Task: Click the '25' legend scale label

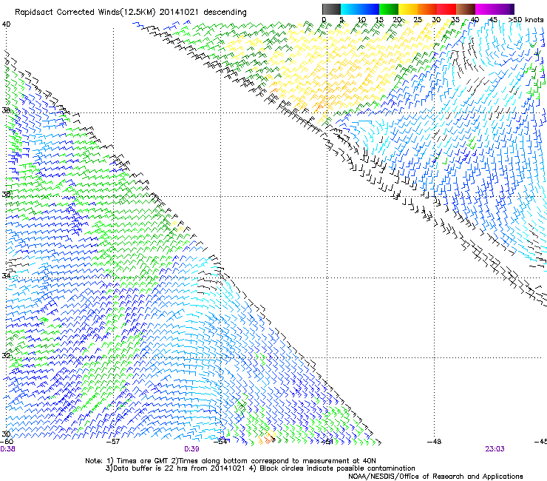Action: point(418,20)
